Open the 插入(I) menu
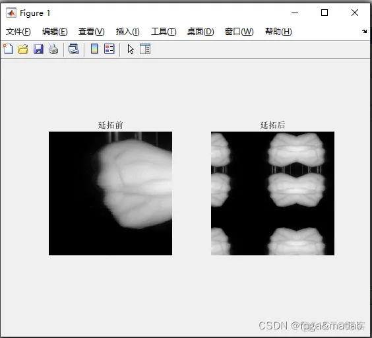Viewport: 372px width, 338px height. (x=128, y=32)
